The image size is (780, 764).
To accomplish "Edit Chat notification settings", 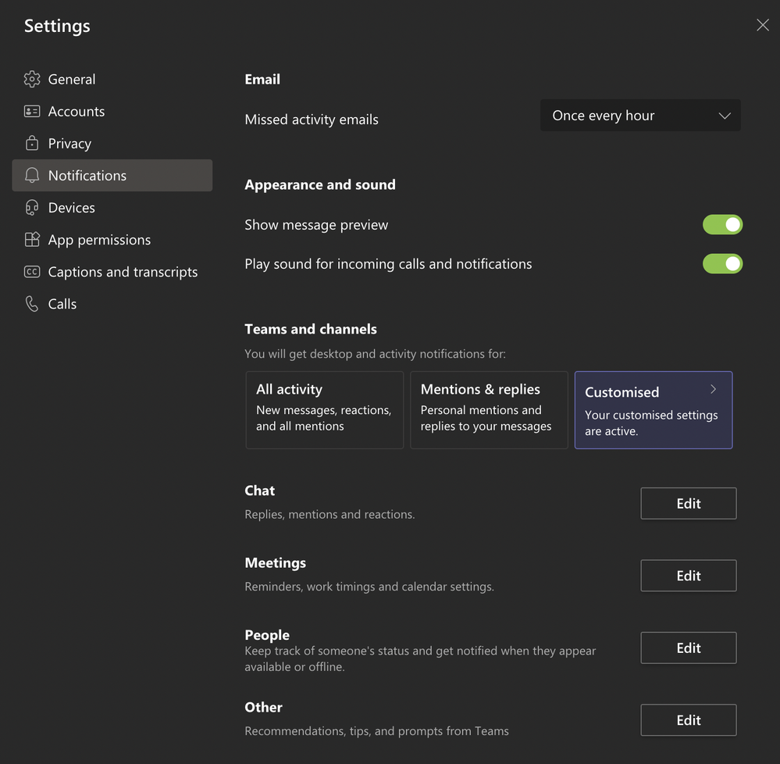I will point(688,504).
